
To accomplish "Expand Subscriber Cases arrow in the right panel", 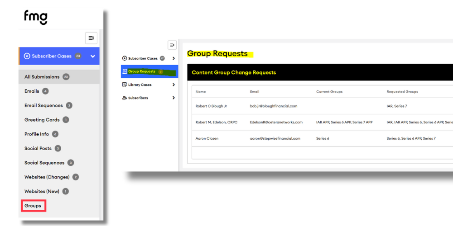I will click(173, 58).
